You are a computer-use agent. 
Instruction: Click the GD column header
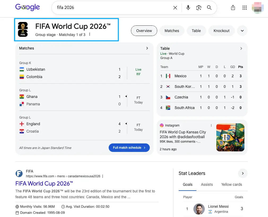(x=232, y=67)
